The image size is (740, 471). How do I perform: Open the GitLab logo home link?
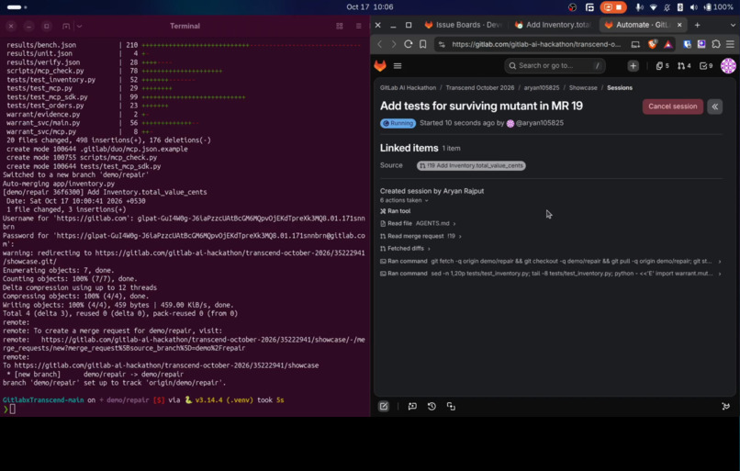380,65
